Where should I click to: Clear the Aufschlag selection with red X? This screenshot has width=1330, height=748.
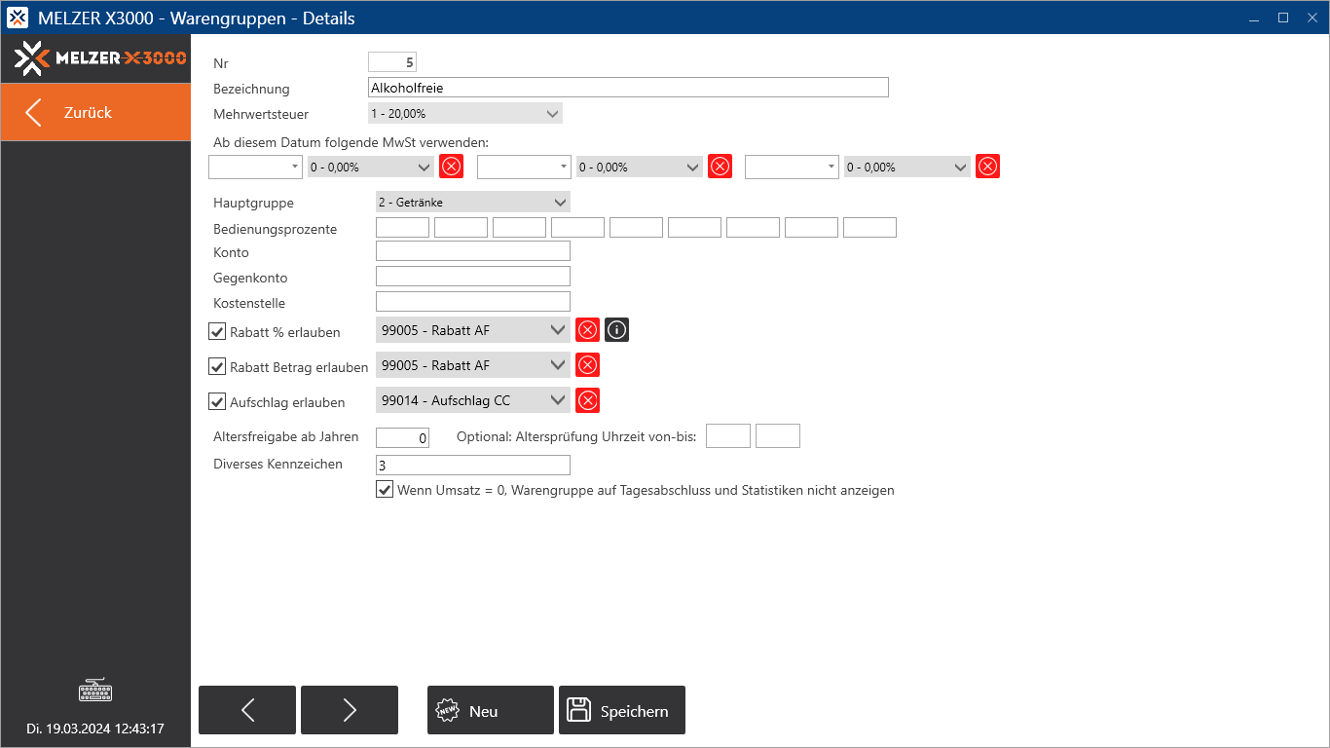(587, 400)
